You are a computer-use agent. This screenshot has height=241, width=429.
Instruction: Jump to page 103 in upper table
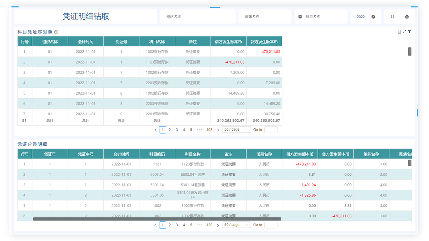coord(209,130)
